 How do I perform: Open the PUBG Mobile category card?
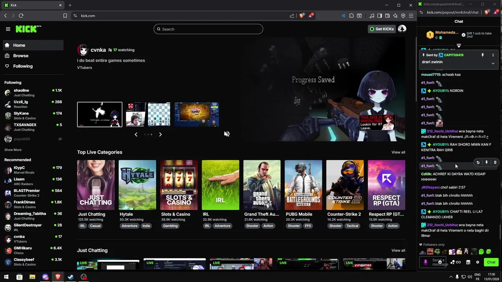(304, 185)
